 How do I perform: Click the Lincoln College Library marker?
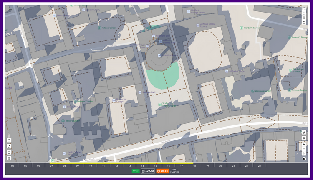coord(64,153)
